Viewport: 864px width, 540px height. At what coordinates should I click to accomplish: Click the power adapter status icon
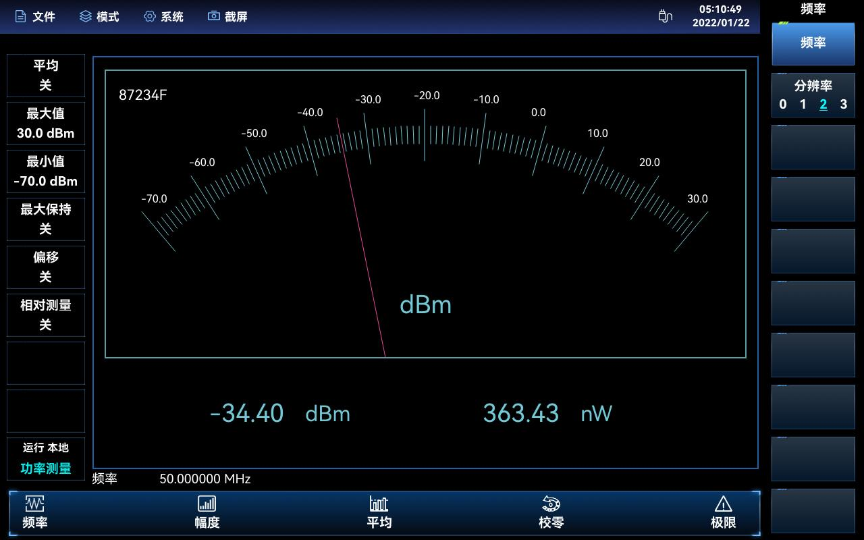point(665,16)
